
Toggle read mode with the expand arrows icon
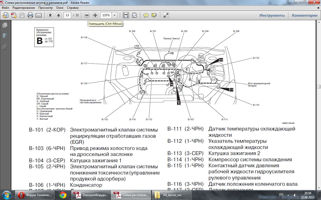point(166,15)
